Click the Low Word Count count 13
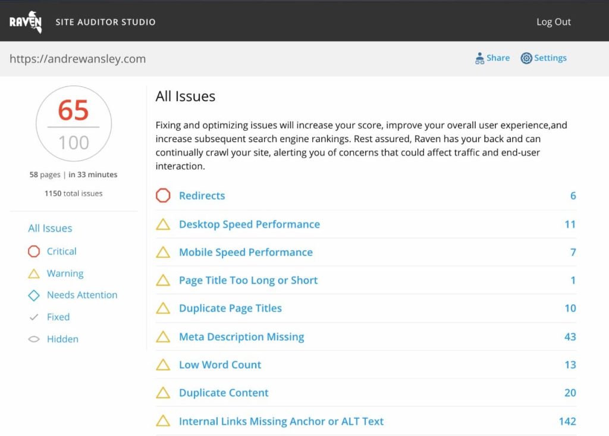Screen dimensions: 609x436 pyautogui.click(x=570, y=365)
